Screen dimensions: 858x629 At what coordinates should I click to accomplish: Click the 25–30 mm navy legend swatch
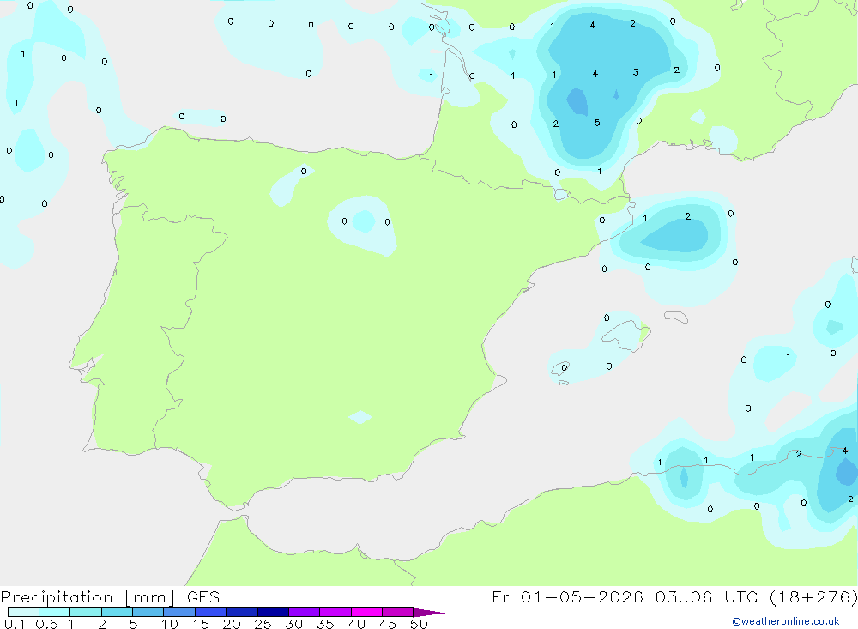coord(273,612)
